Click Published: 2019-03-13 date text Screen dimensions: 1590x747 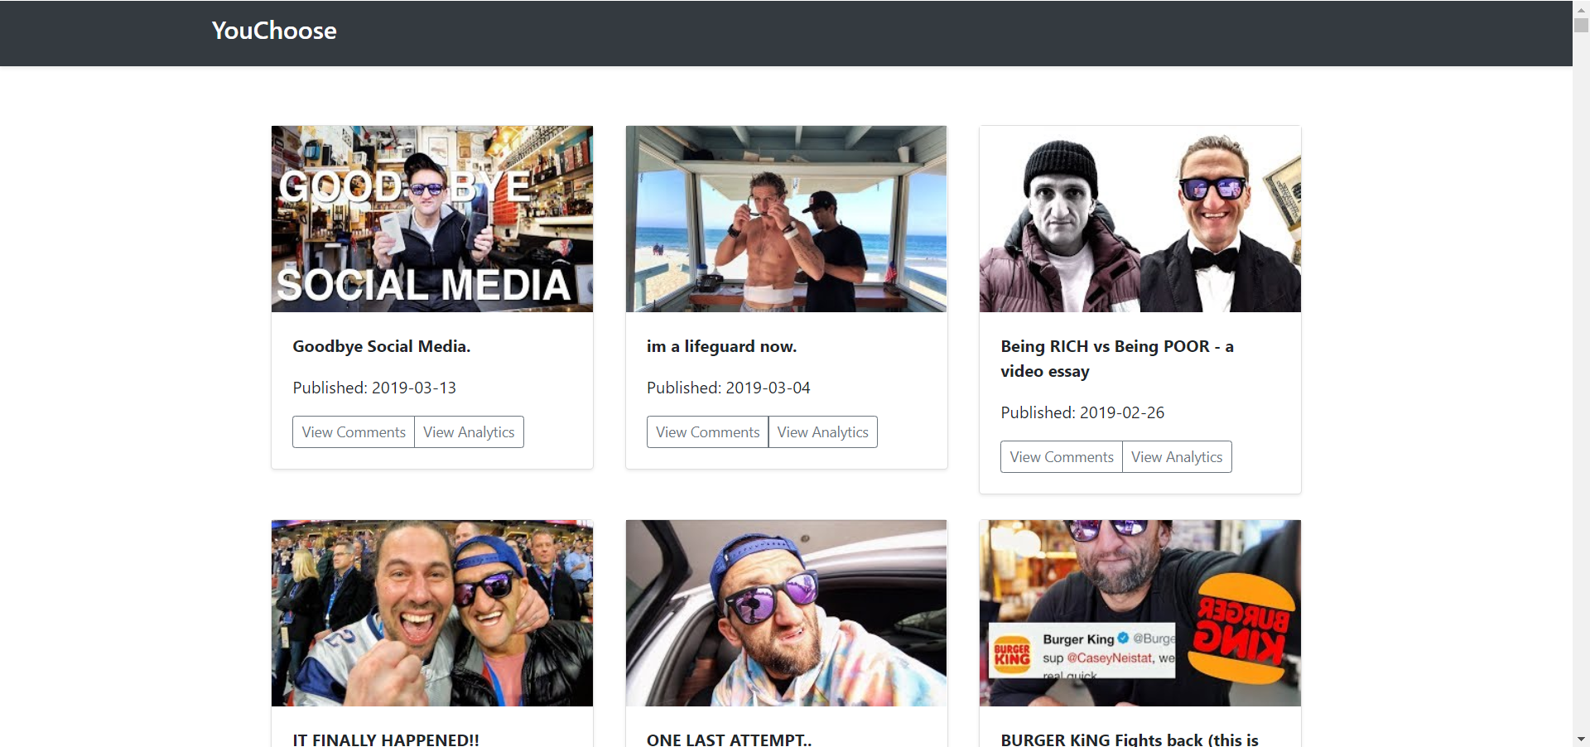pyautogui.click(x=374, y=388)
